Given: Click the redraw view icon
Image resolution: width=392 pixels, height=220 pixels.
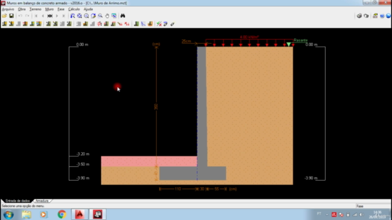Looking at the screenshot, I should (72, 16).
